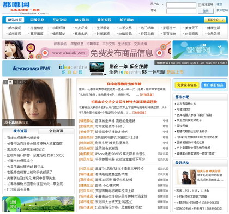Open the 房屋信息 category link
229x214 pixels.
click(37, 28)
